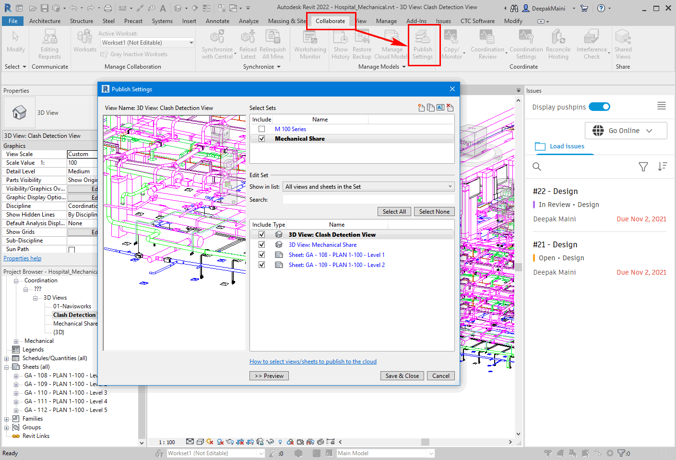Click the Go Online button in Issues panel
The height and width of the screenshot is (460, 676).
[626, 130]
